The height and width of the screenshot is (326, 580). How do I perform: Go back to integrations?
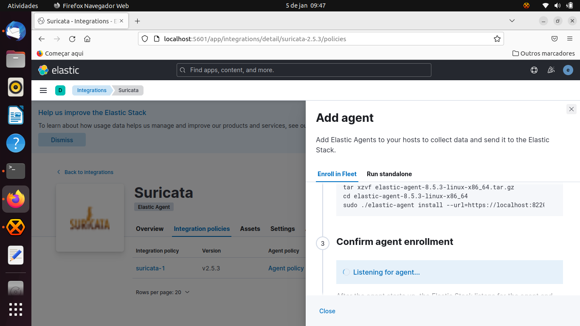[85, 172]
